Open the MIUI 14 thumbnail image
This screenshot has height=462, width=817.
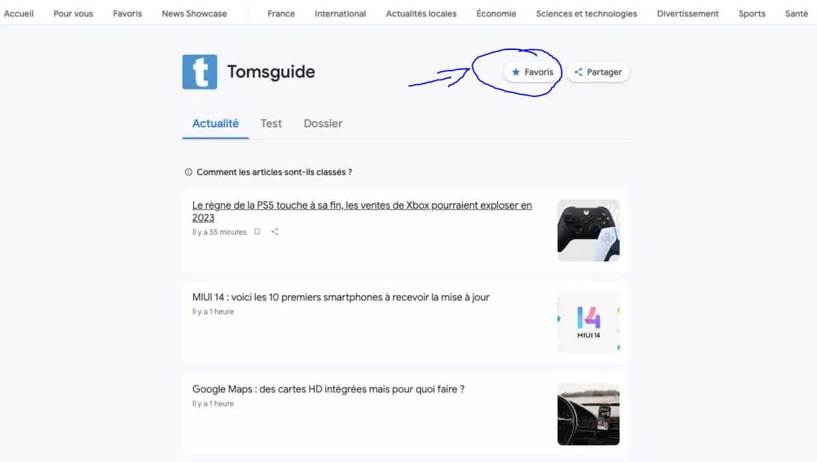pos(588,322)
